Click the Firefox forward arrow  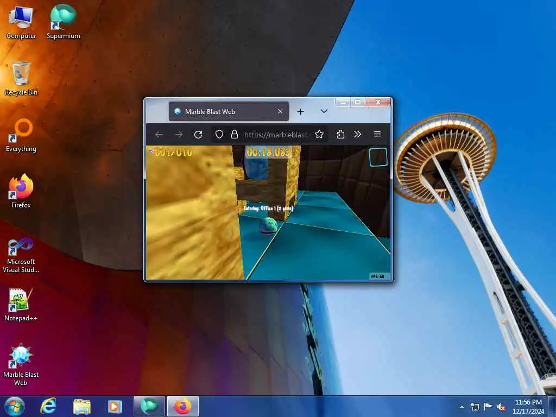click(x=178, y=135)
